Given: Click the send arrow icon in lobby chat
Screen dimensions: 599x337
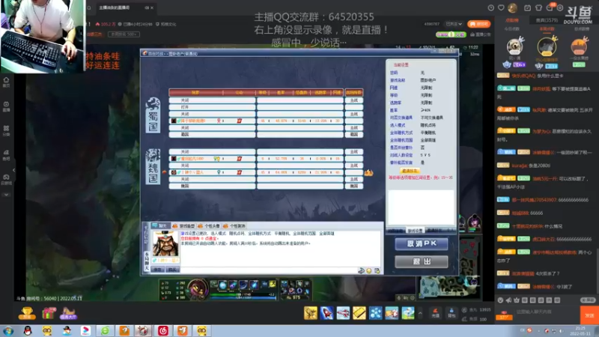Looking at the screenshot, I should point(361,270).
